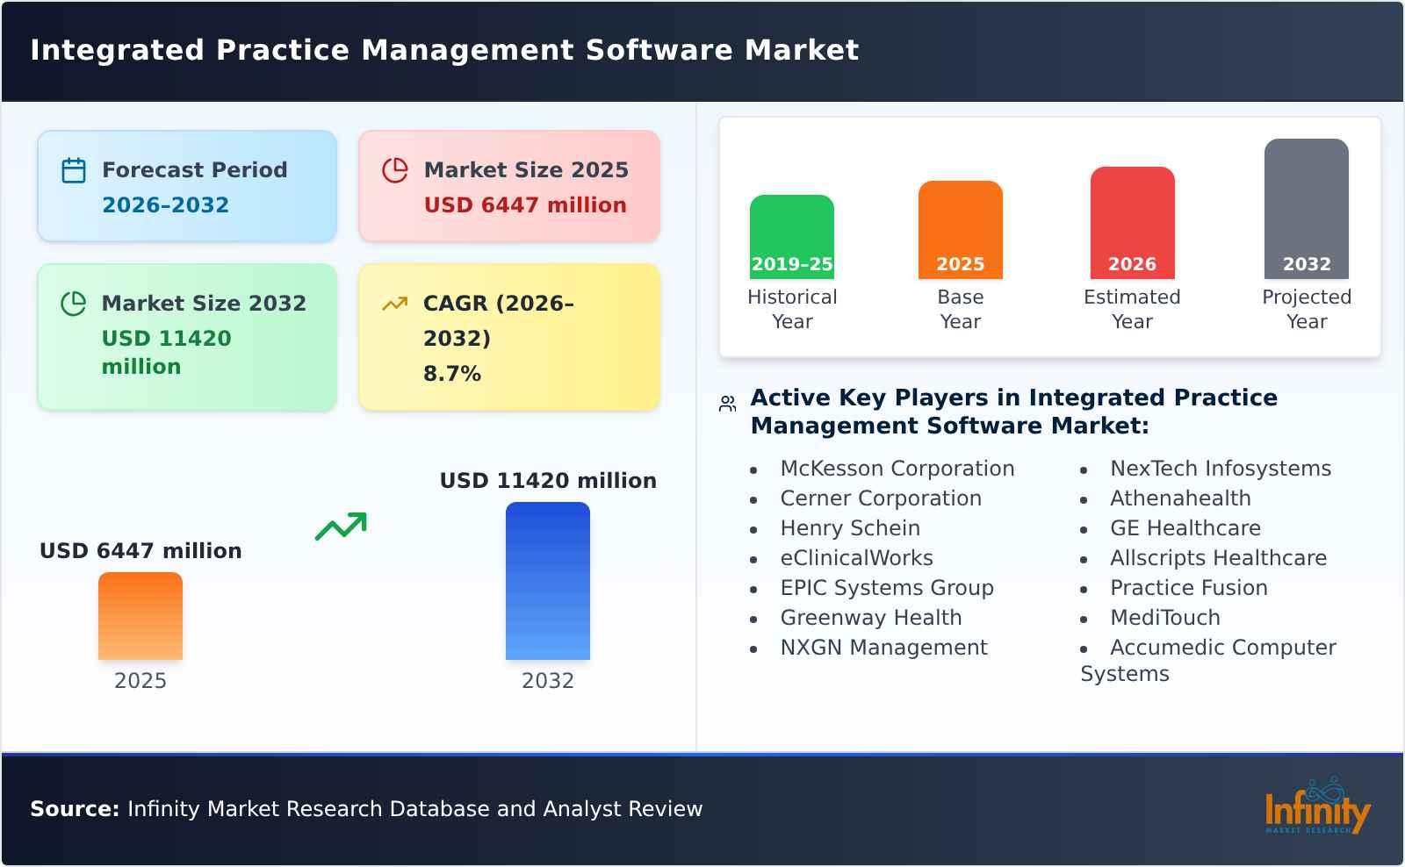Click 'Henry Schein' in the players list
The width and height of the screenshot is (1405, 867).
tap(850, 528)
